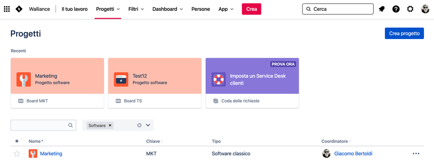The image size is (434, 160).
Task: Expand the project type filter dropdown
Action: coord(148,125)
